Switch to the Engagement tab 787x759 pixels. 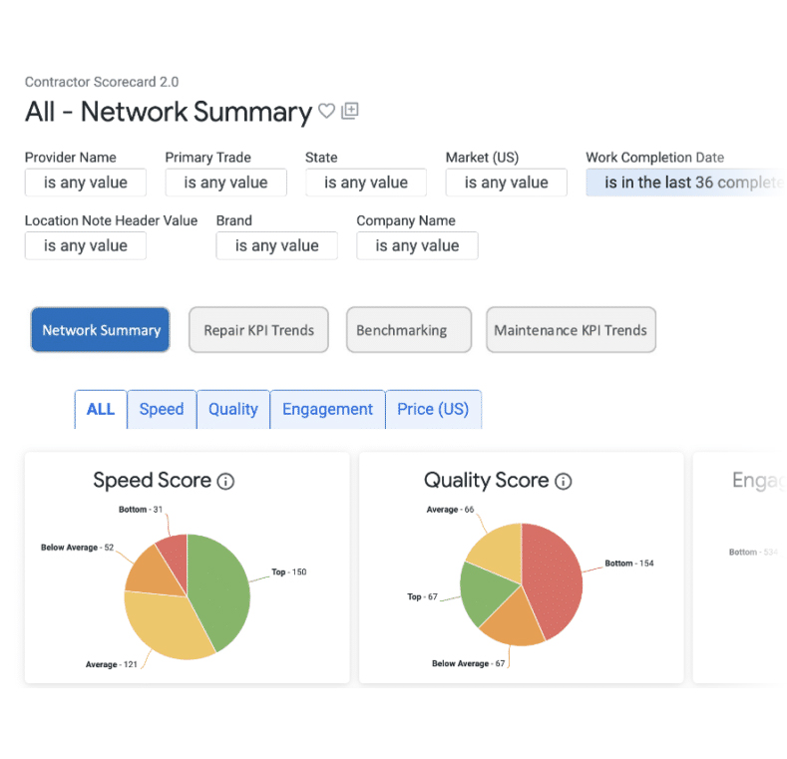[327, 409]
